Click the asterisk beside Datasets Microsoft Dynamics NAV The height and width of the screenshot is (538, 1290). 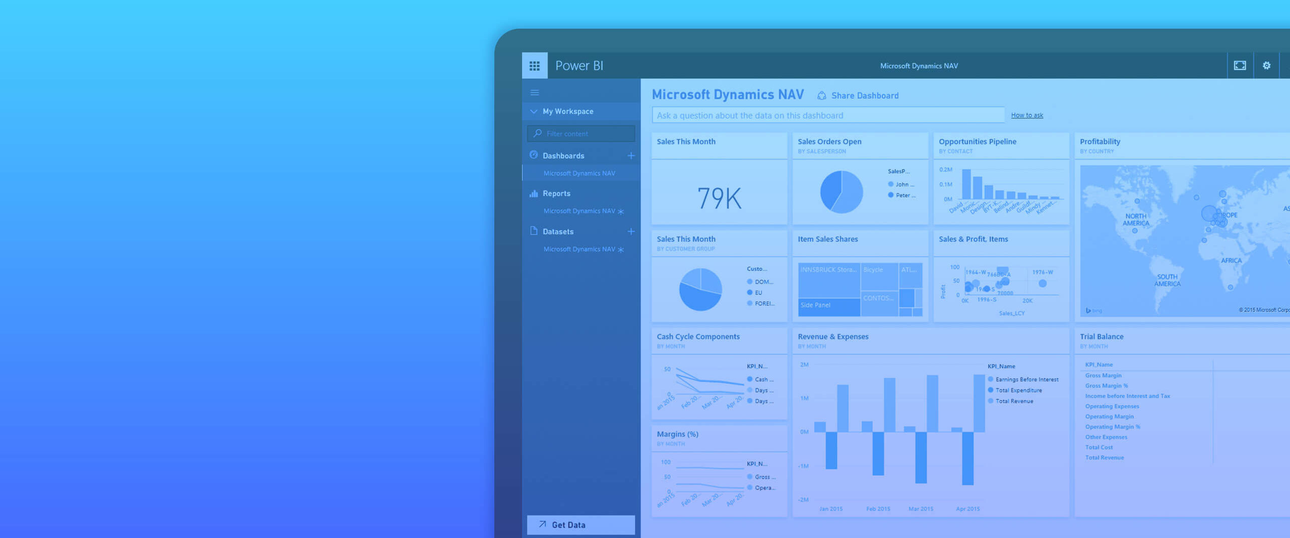click(621, 250)
